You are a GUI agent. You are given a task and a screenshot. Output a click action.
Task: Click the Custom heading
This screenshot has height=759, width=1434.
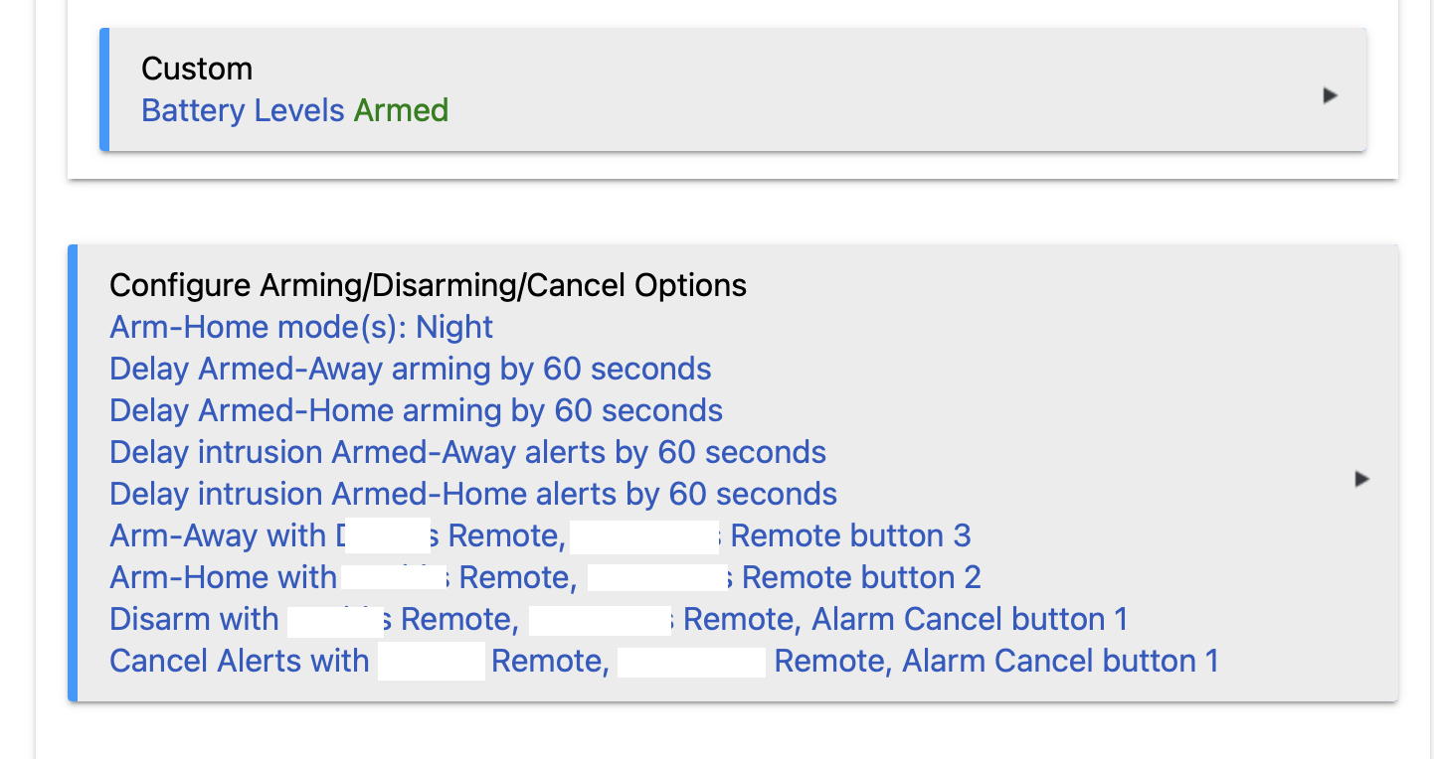click(197, 69)
